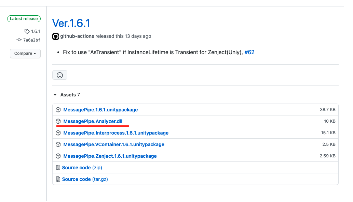Screen dimensions: 353x202
Task: Click the github-actions avatar icon
Action: [x=56, y=36]
